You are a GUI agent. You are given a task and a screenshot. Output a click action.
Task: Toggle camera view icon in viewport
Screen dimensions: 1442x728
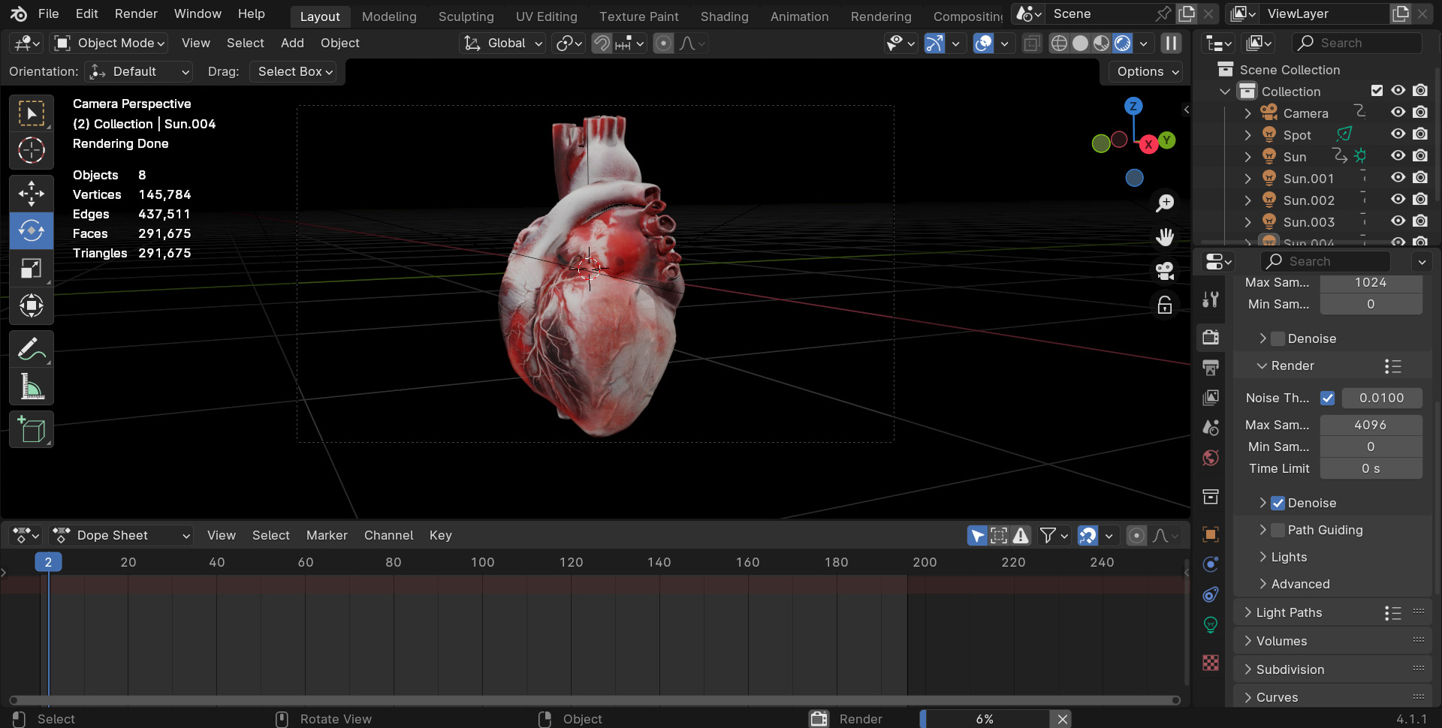(1165, 271)
